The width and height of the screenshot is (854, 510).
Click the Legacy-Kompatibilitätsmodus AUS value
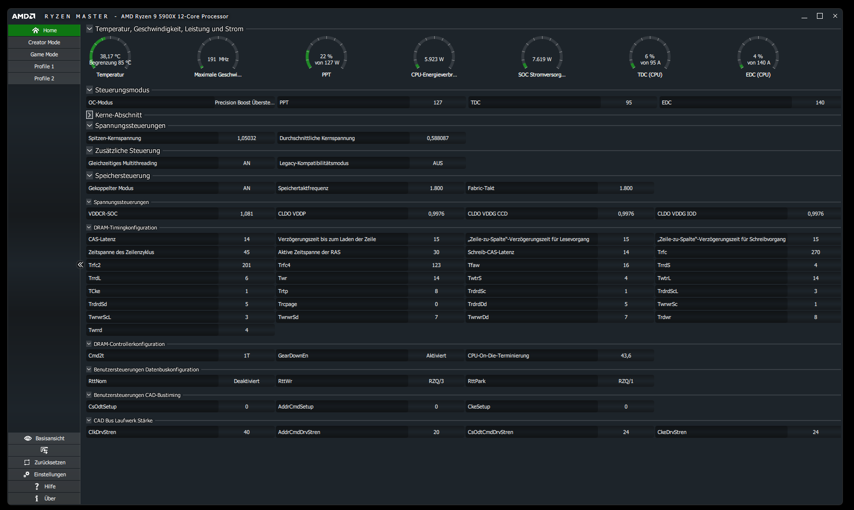tap(438, 163)
